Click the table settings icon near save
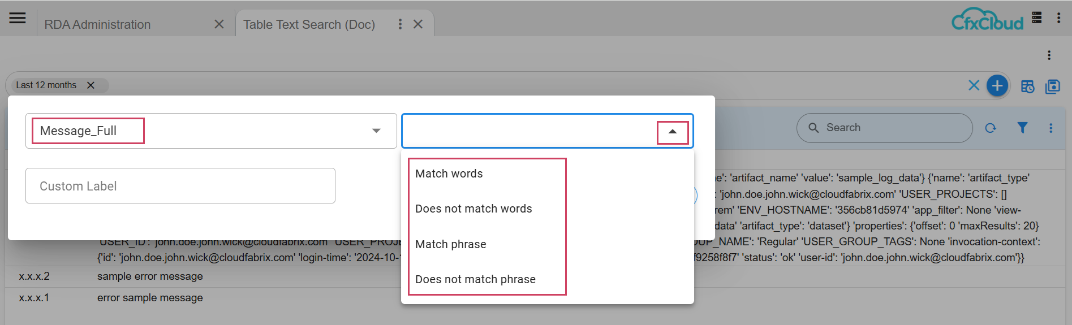Viewport: 1072px width, 325px height. tap(1027, 86)
